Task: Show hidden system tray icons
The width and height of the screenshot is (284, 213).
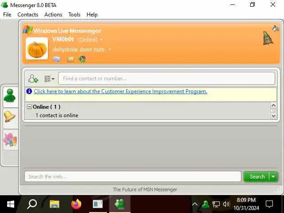Action: point(195,204)
